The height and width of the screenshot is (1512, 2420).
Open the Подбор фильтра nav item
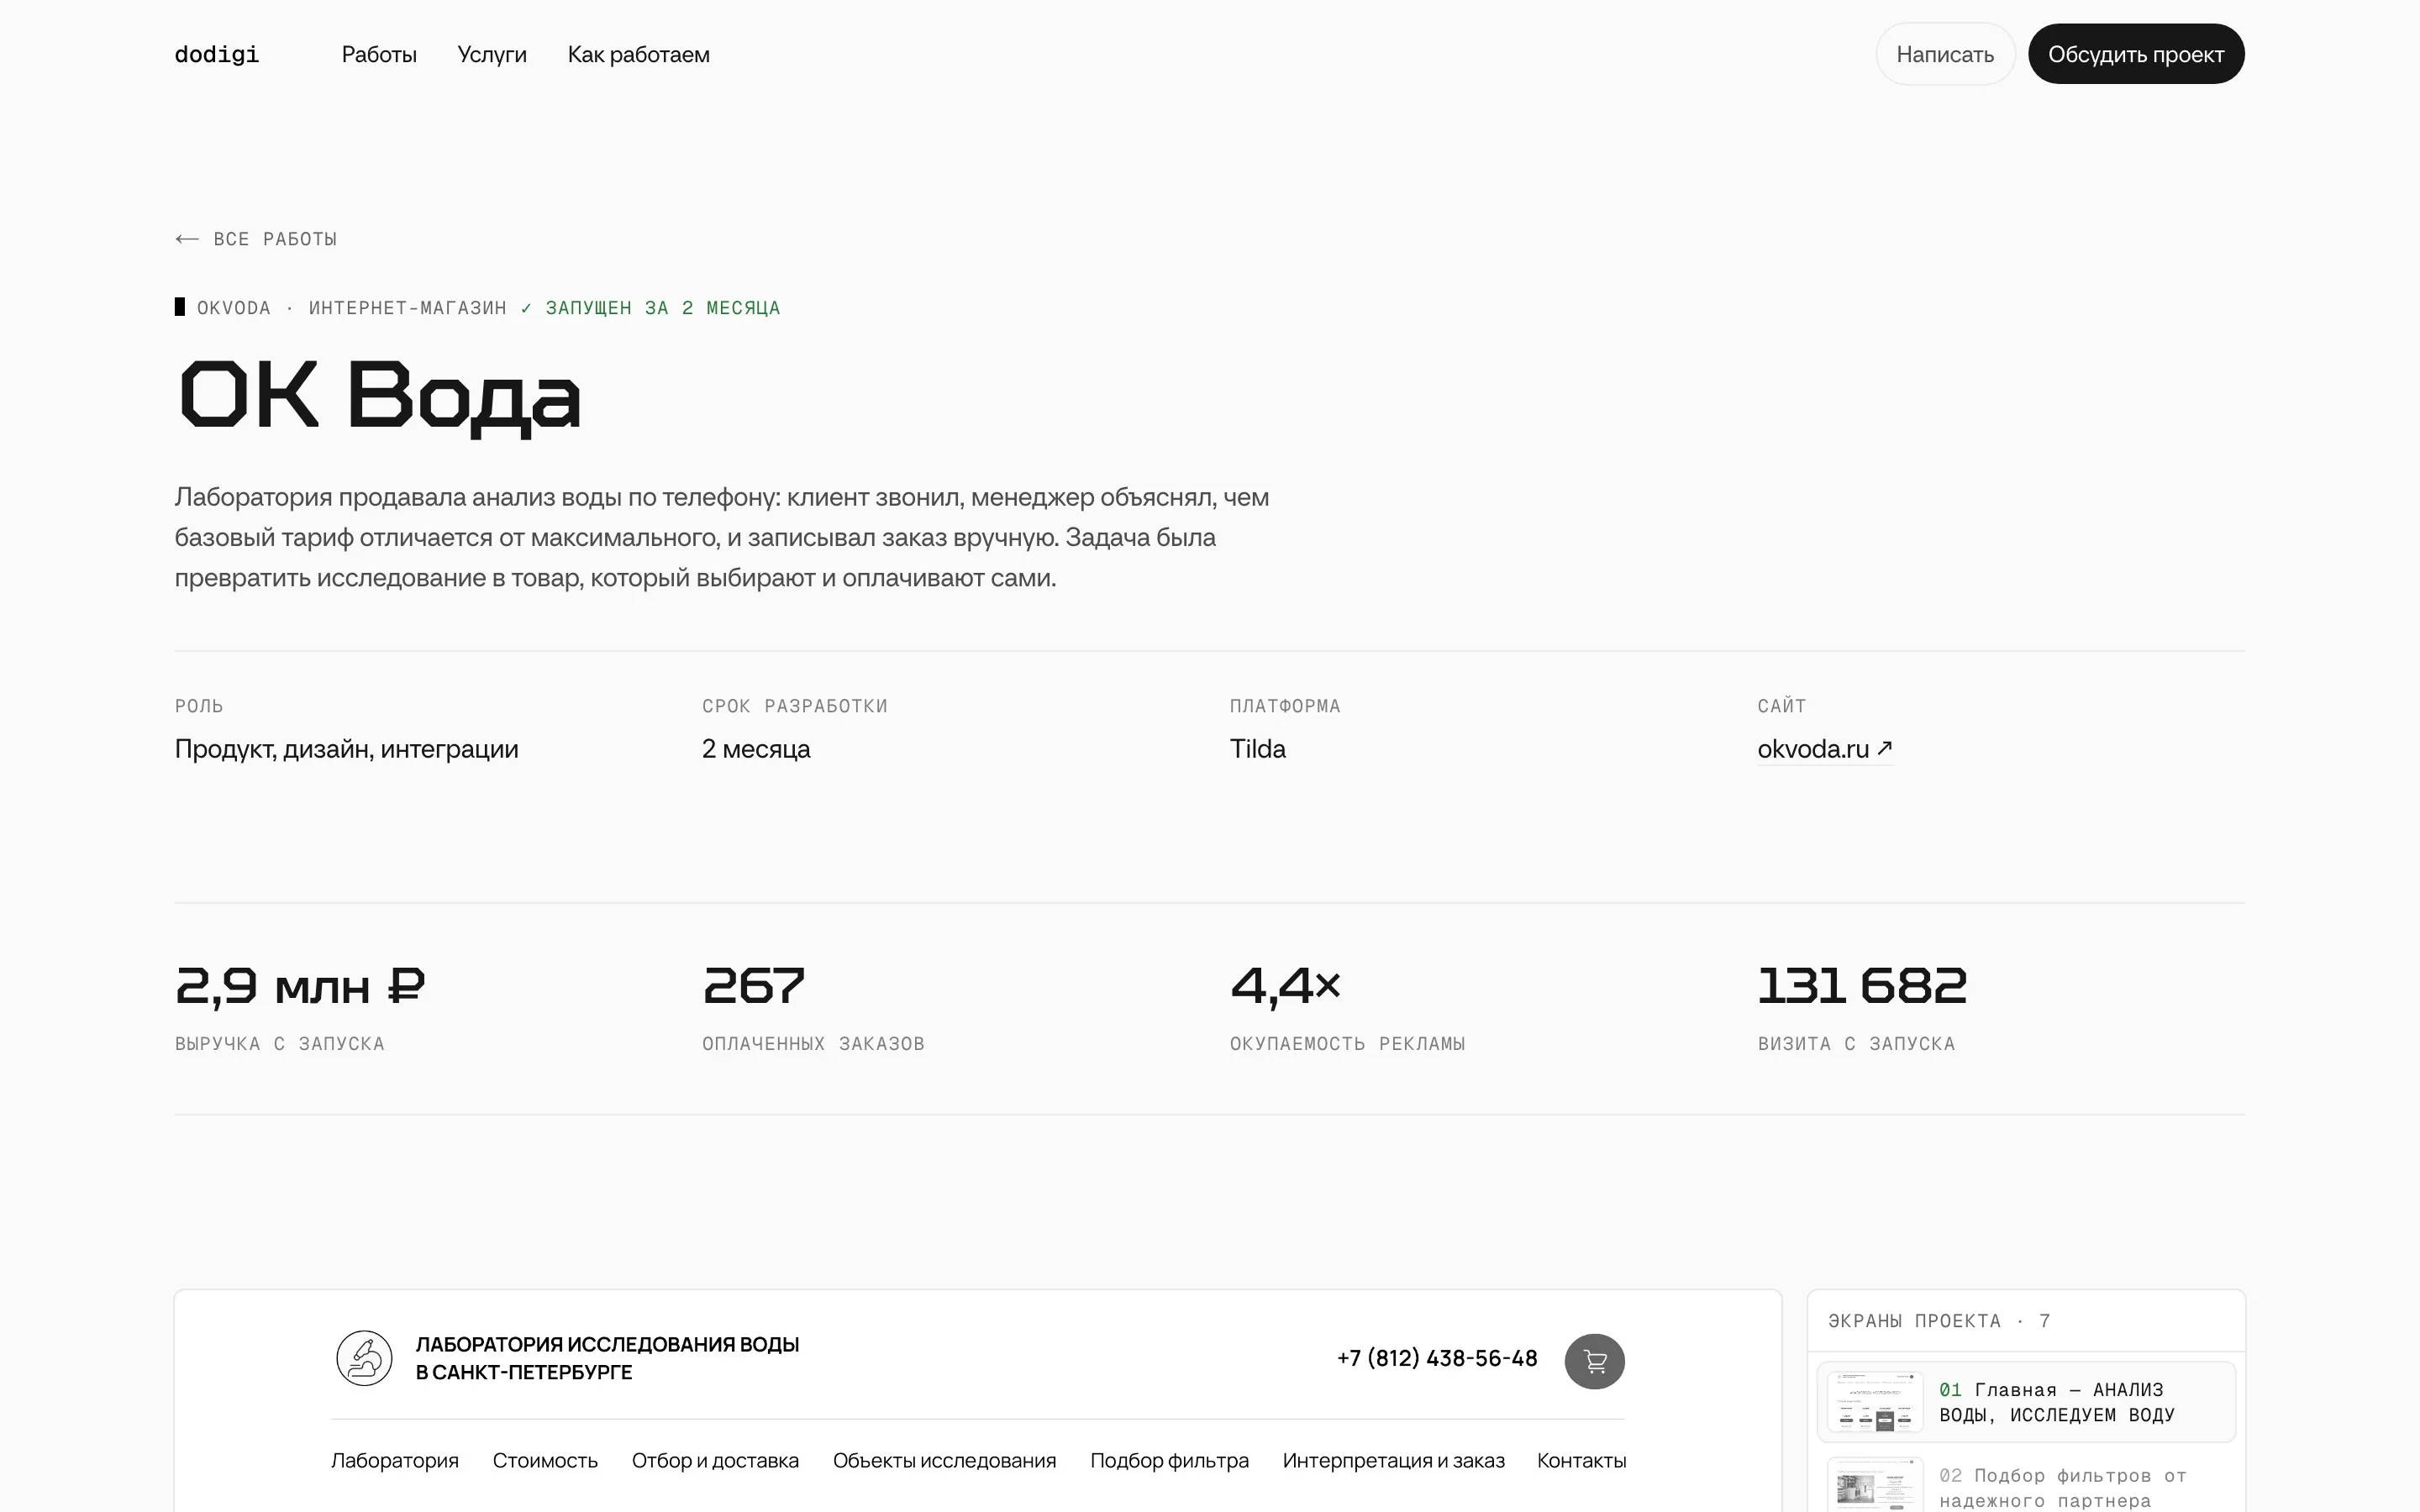pyautogui.click(x=1169, y=1460)
